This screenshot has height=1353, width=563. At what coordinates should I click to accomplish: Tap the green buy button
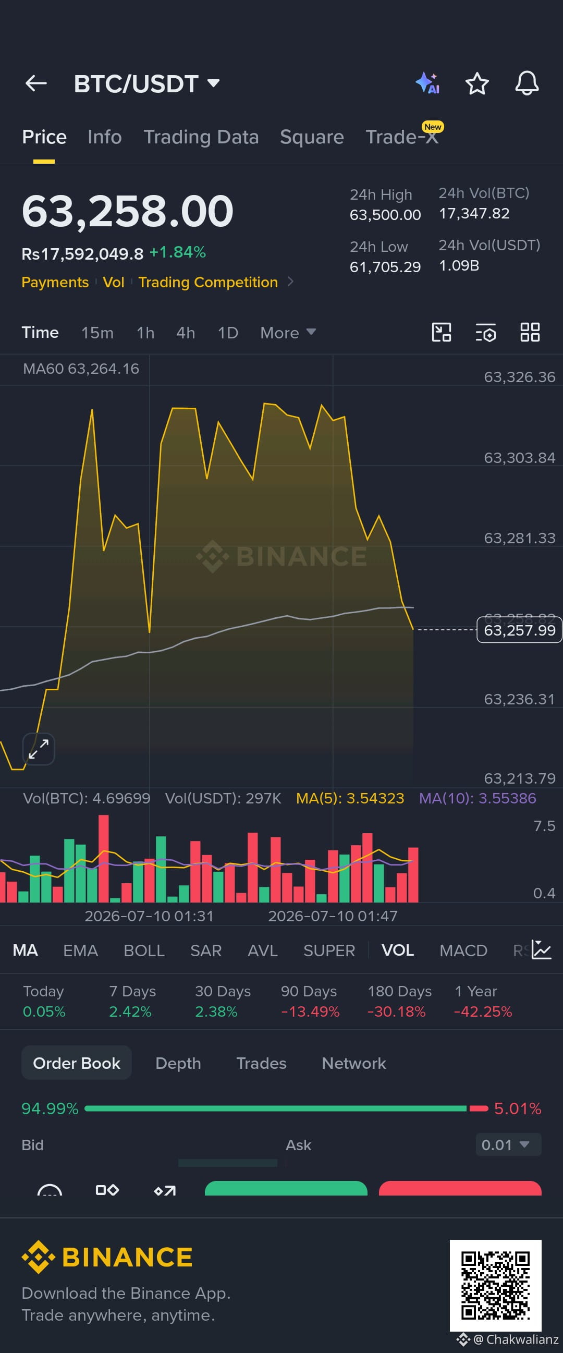pos(286,1188)
